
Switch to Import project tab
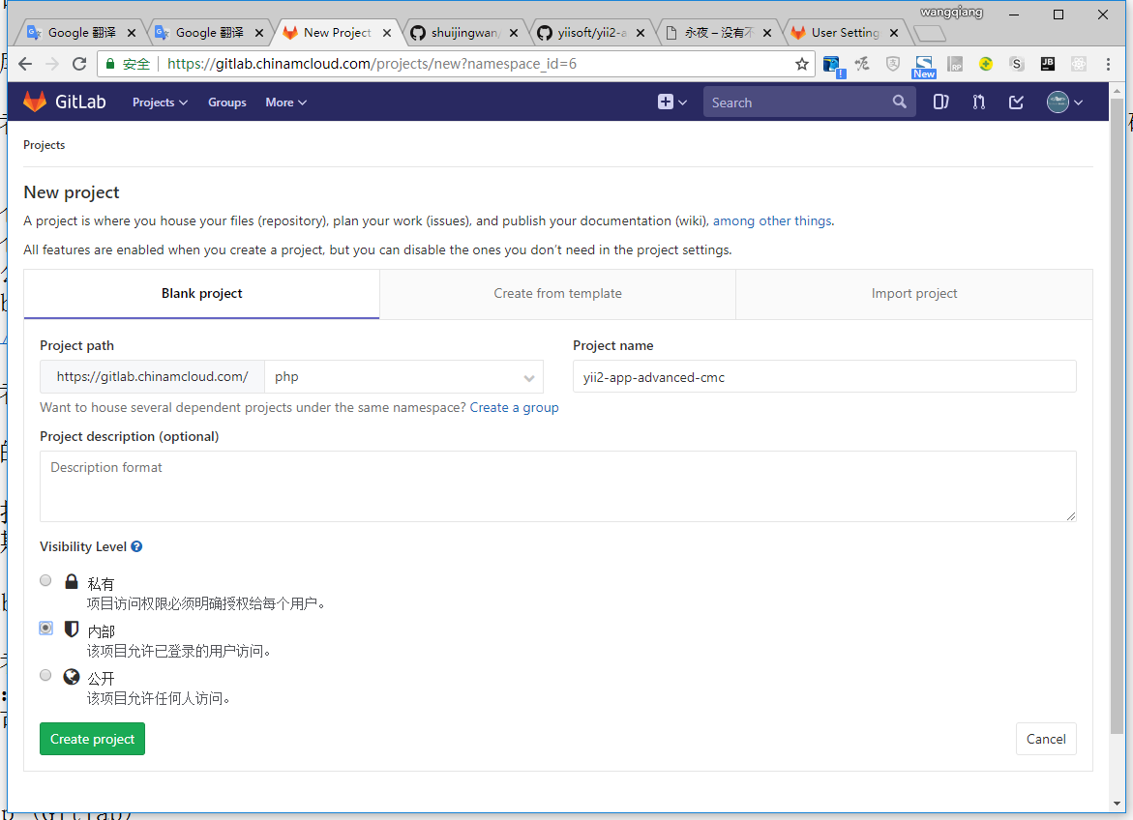coord(913,294)
